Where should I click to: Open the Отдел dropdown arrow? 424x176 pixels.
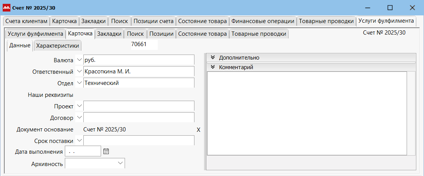[79, 83]
